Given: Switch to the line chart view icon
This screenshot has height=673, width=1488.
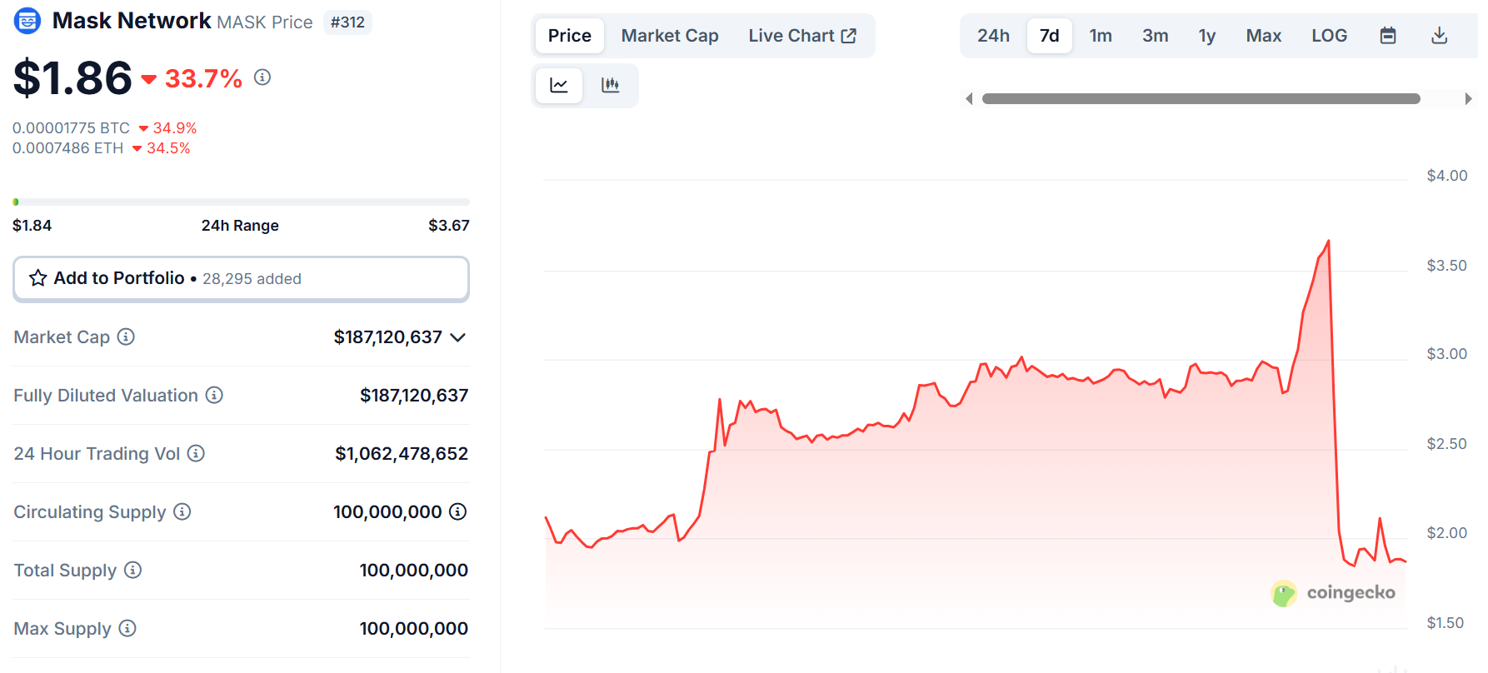Looking at the screenshot, I should [x=558, y=85].
